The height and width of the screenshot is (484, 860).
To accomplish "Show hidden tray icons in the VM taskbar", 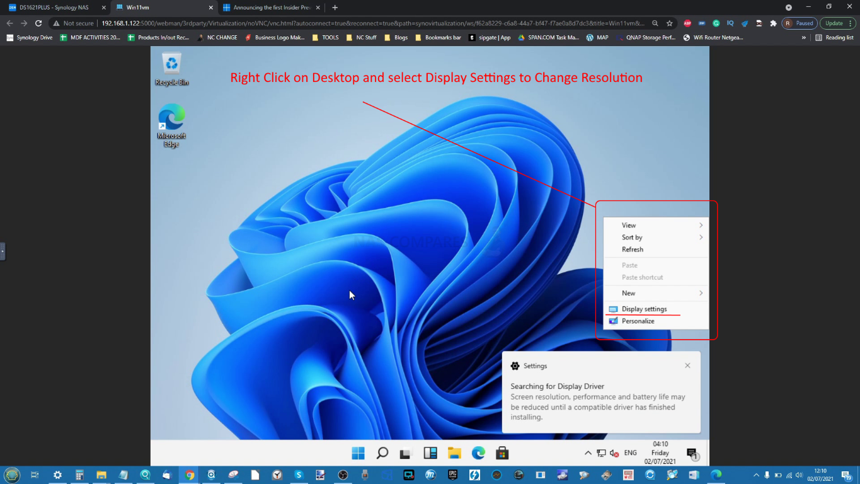I will point(588,453).
